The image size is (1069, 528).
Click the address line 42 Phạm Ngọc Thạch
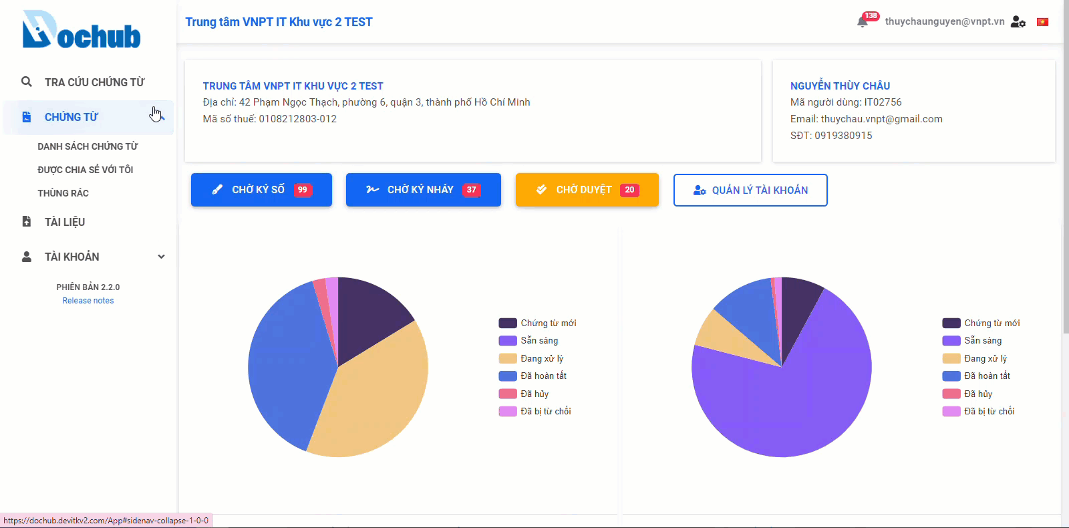[x=366, y=102]
